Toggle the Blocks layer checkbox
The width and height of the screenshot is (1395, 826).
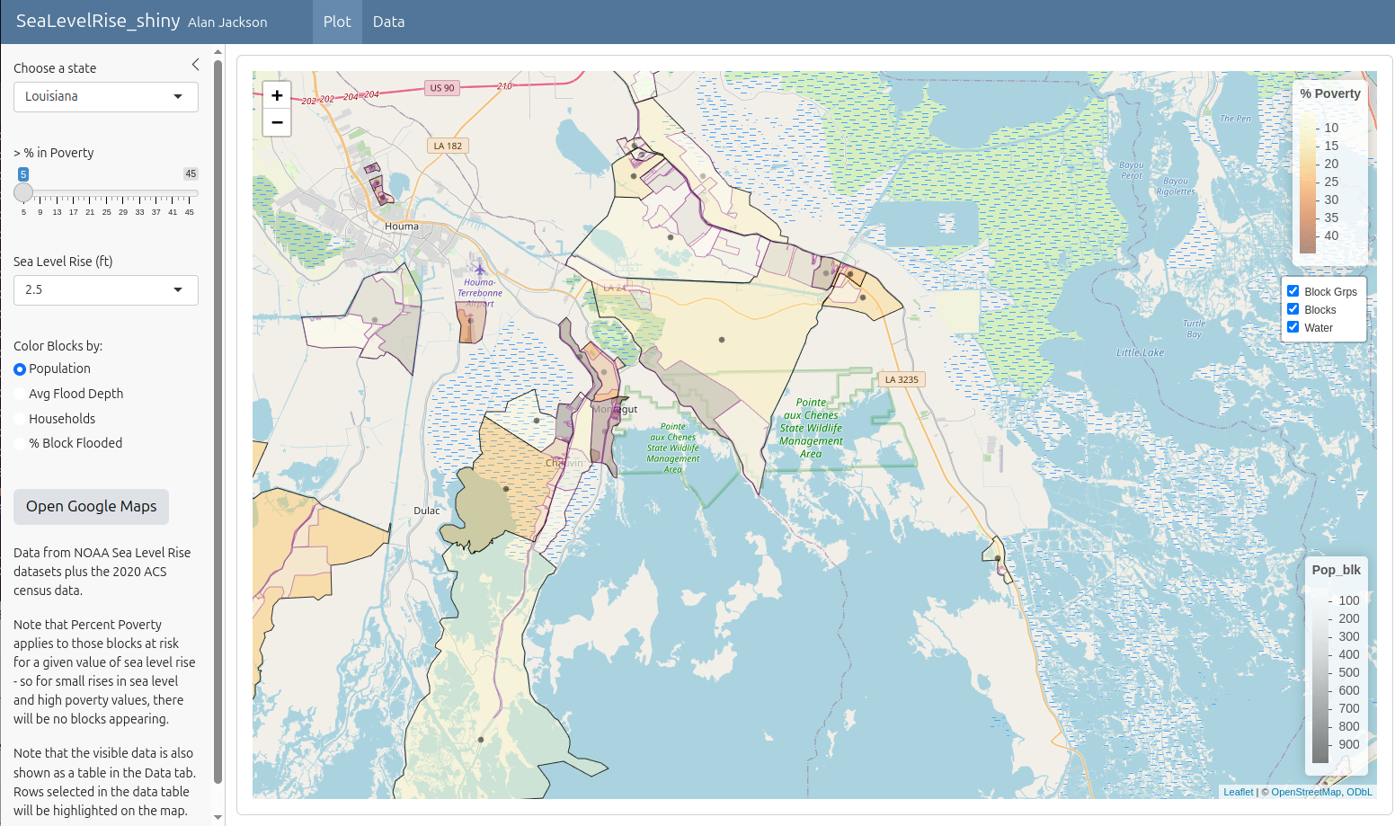tap(1293, 309)
